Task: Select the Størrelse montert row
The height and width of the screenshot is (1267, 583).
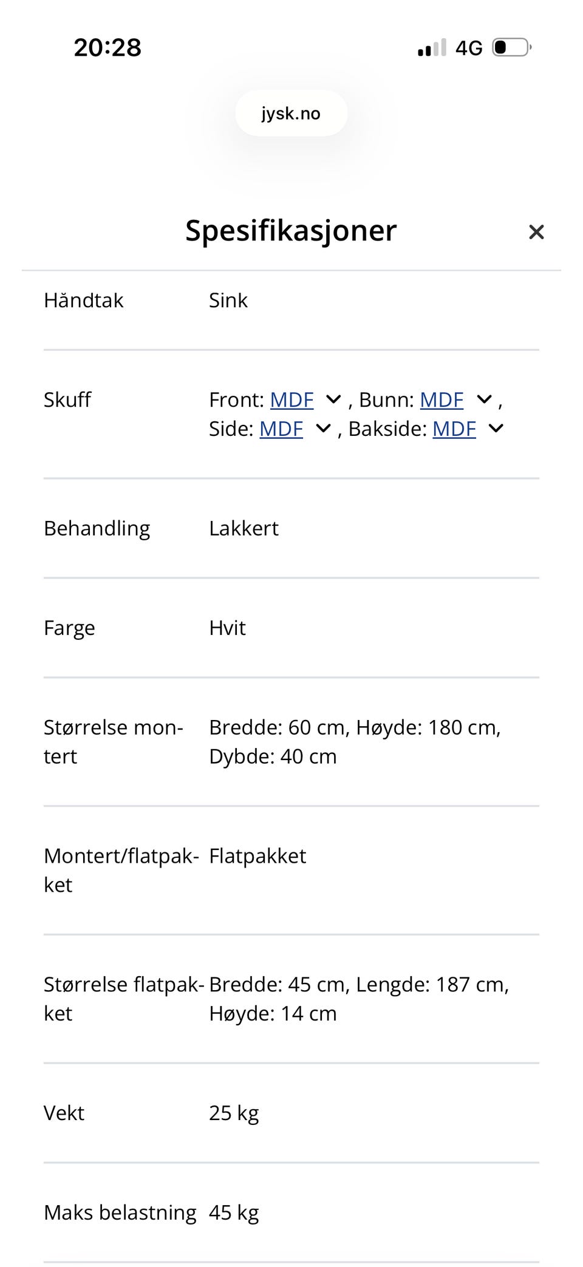Action: click(x=113, y=741)
